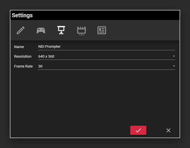Open the Resolution 640 x 360 dropdown

104,56
